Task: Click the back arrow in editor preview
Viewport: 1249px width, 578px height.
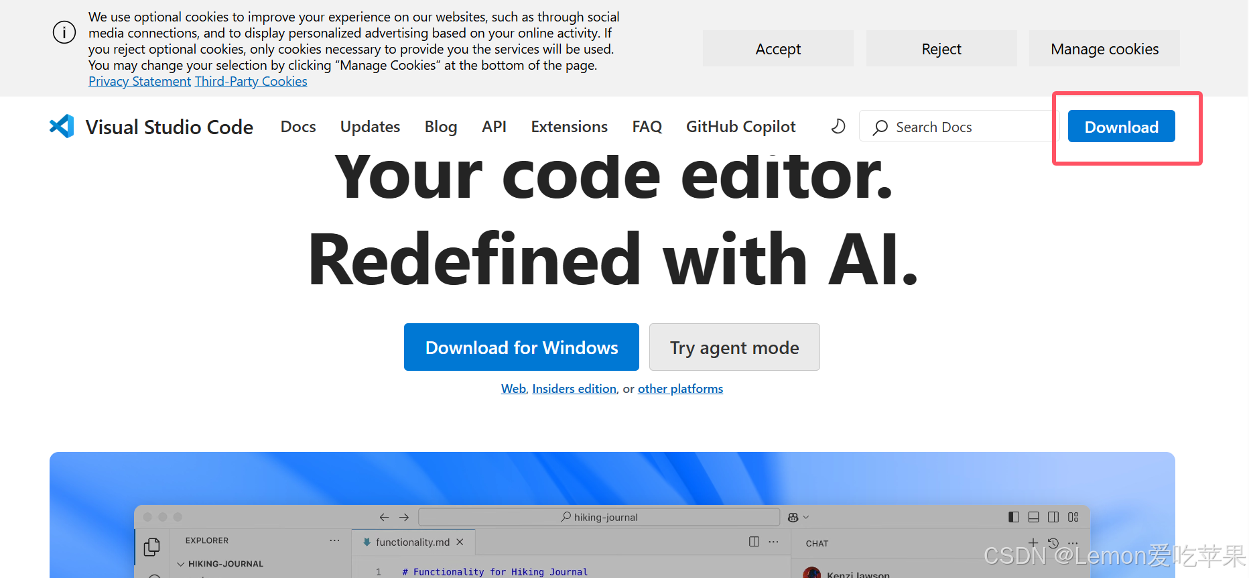Action: point(384,517)
